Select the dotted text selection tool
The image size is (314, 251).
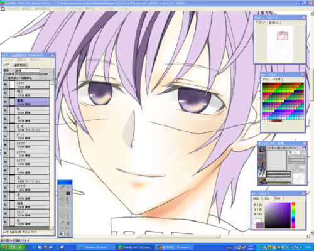[68, 217]
